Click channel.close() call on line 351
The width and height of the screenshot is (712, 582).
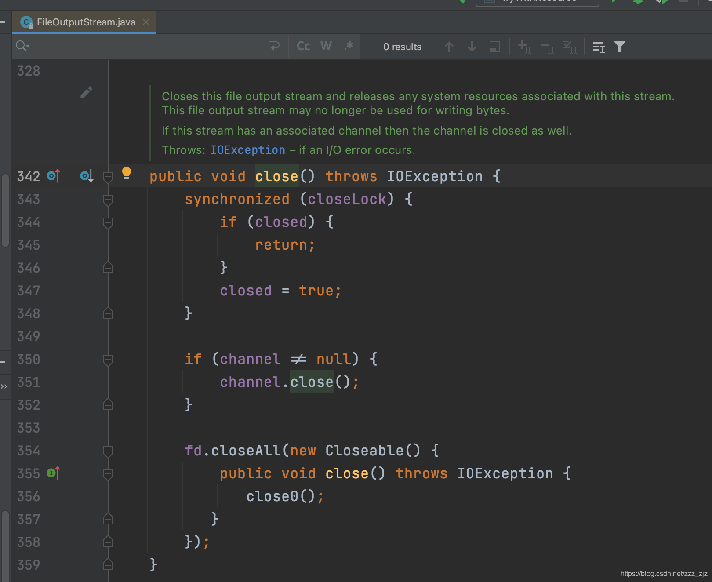289,382
